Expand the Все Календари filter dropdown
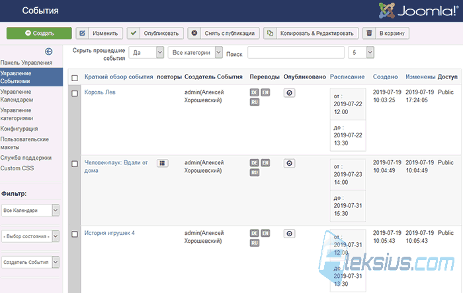 point(30,211)
